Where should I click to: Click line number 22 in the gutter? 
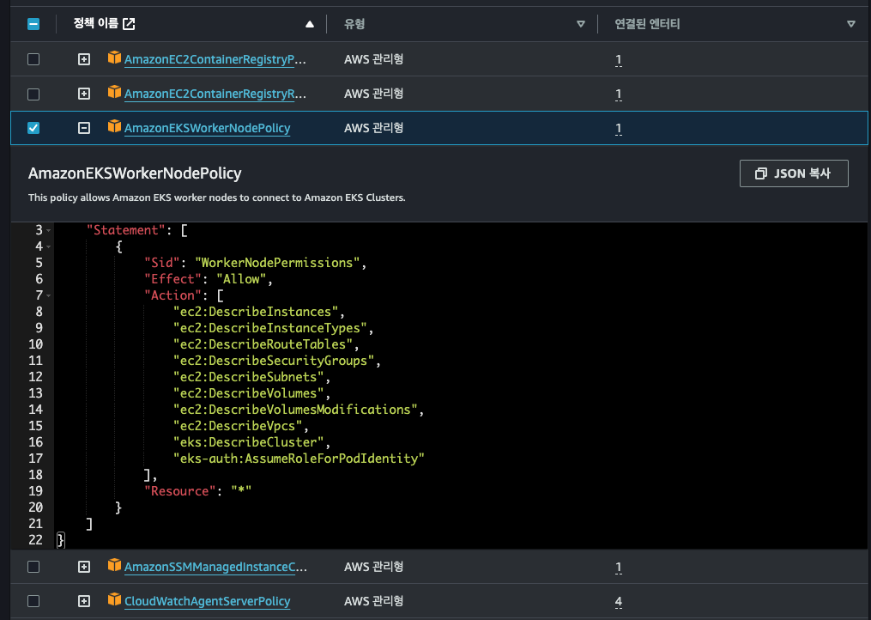35,540
